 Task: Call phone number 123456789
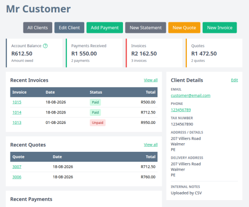181,110
